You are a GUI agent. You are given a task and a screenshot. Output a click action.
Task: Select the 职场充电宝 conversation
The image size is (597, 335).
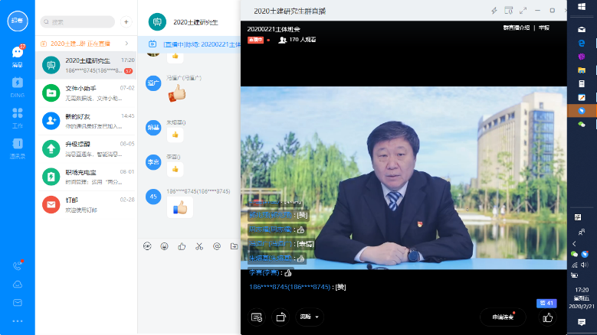[x=86, y=177]
